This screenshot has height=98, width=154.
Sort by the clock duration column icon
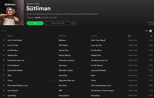[151, 36]
